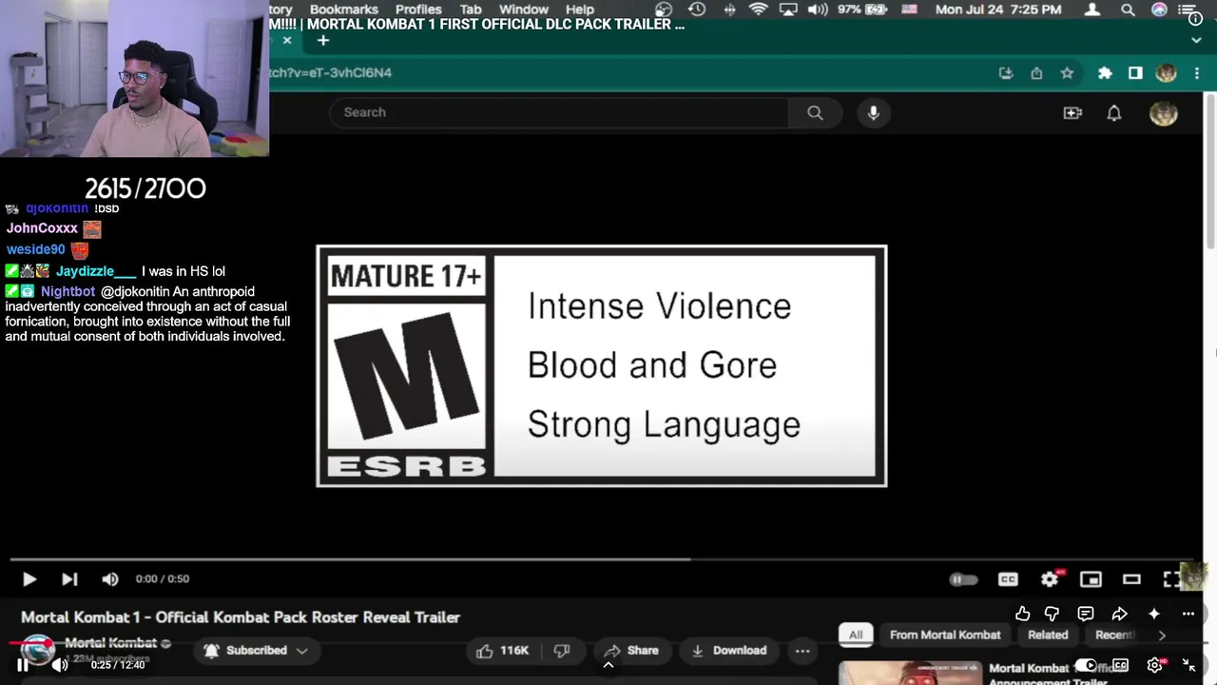Open YouTube notifications bell
This screenshot has height=685, width=1217.
point(1114,112)
